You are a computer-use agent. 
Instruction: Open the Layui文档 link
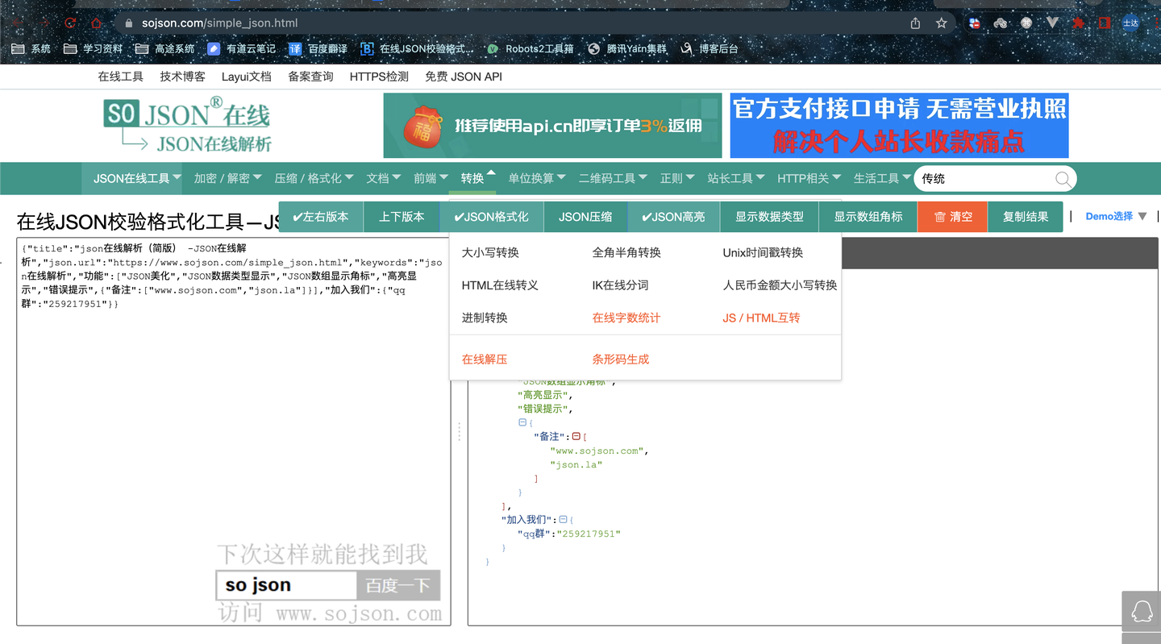247,77
